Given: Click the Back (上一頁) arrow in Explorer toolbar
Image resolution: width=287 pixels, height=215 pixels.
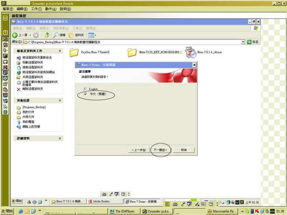Looking at the screenshot, I should pyautogui.click(x=15, y=35).
